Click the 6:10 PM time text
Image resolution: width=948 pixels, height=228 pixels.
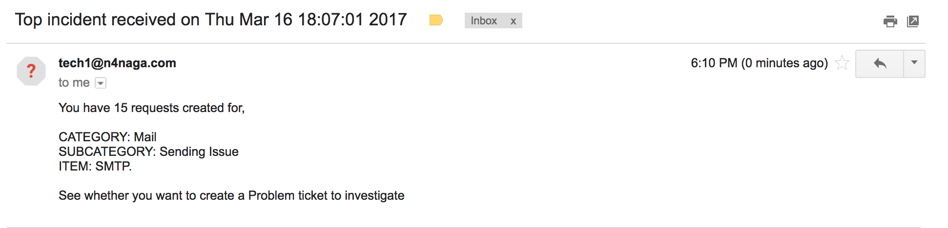tap(714, 63)
